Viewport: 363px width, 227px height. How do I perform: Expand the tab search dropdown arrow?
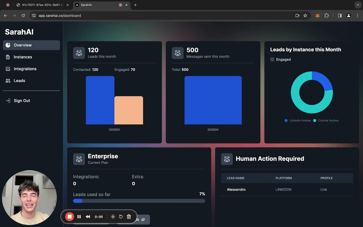(358, 5)
